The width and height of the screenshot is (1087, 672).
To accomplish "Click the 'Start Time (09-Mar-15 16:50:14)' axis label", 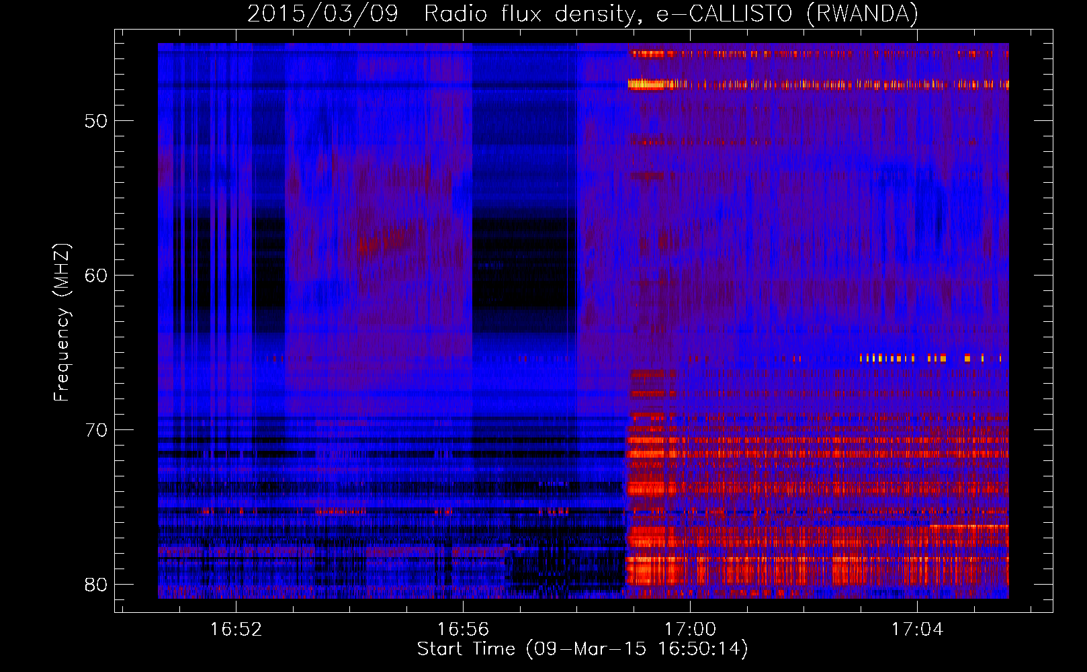I will click(x=582, y=649).
